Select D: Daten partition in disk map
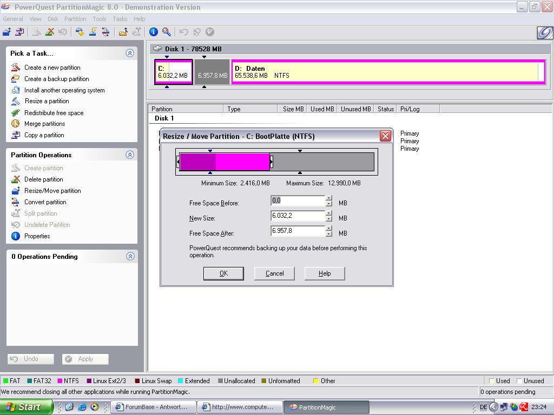554x415 pixels. 388,72
